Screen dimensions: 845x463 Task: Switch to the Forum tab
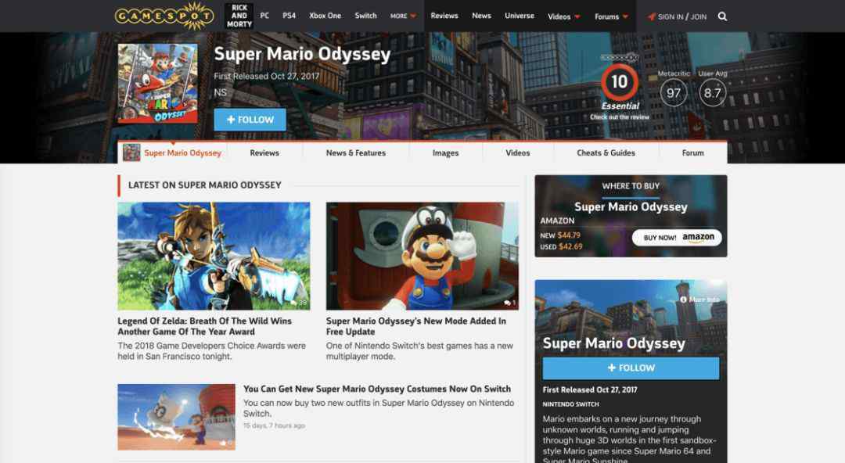click(x=693, y=153)
